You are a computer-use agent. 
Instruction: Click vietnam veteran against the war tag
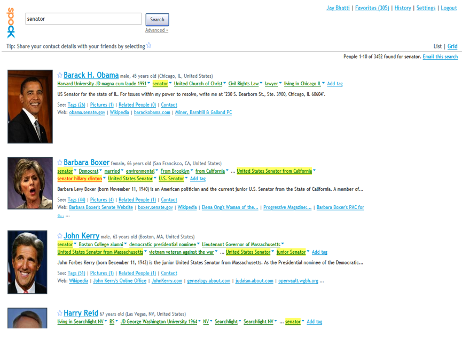coord(182,252)
